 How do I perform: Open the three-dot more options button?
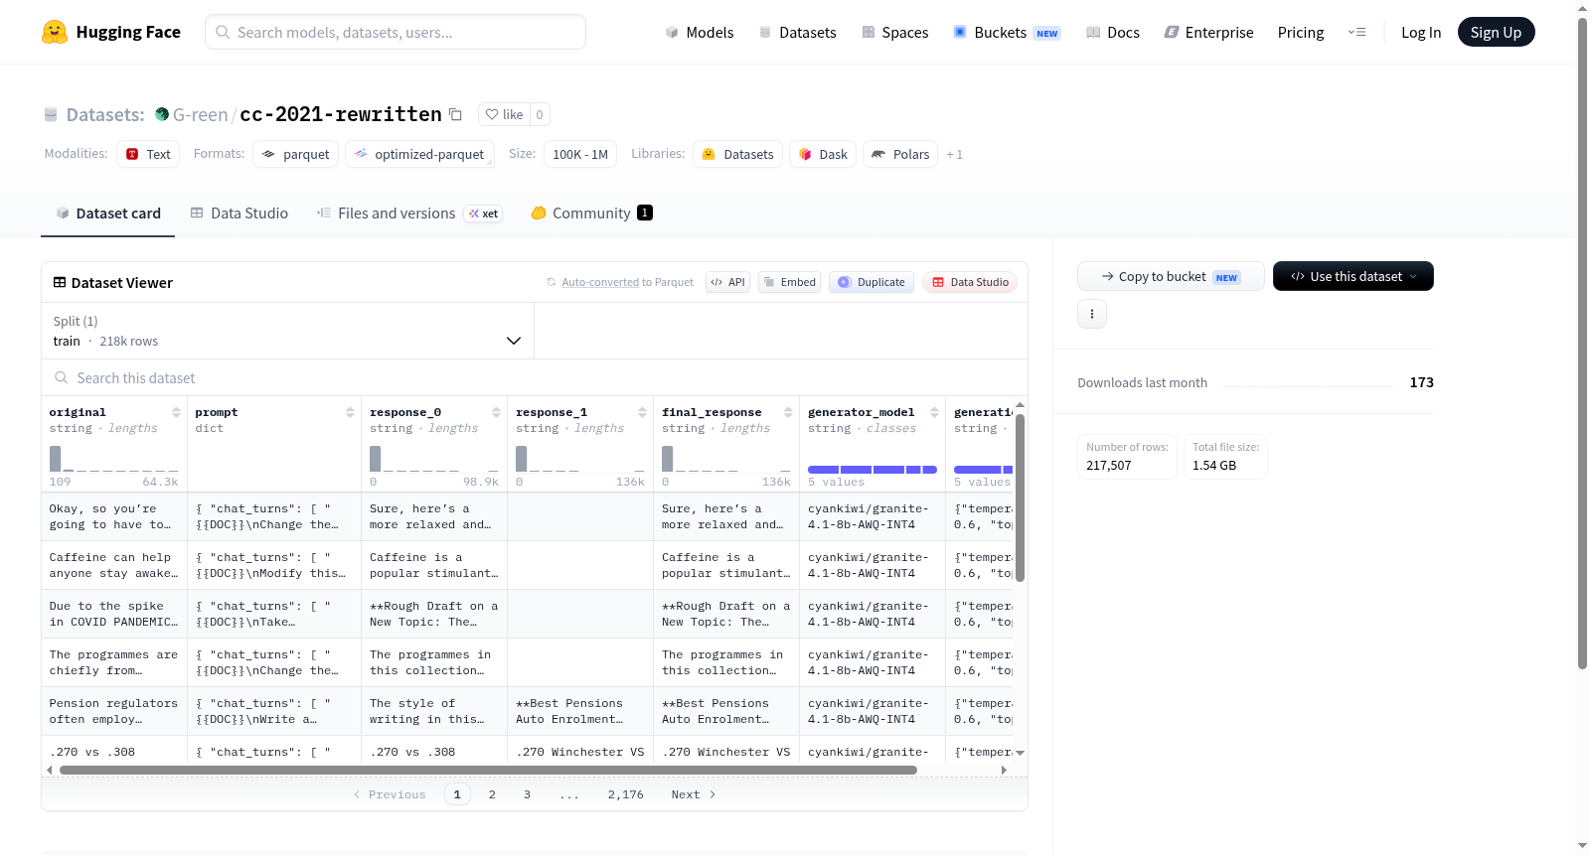coord(1092,314)
